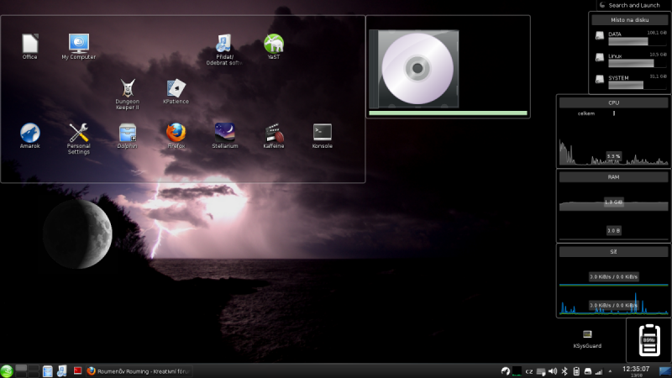This screenshot has width=672, height=378.
Task: Open the Dolphin file manager icon
Action: pos(127,133)
